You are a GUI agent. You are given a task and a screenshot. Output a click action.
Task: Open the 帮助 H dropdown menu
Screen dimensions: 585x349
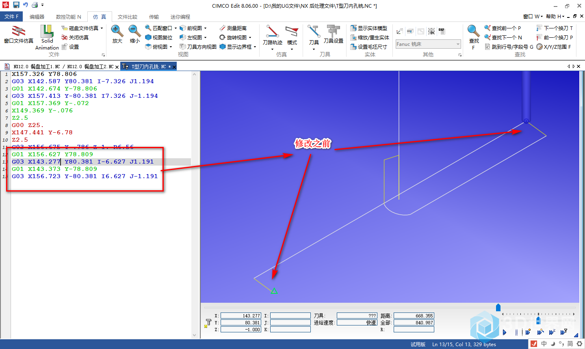[555, 16]
